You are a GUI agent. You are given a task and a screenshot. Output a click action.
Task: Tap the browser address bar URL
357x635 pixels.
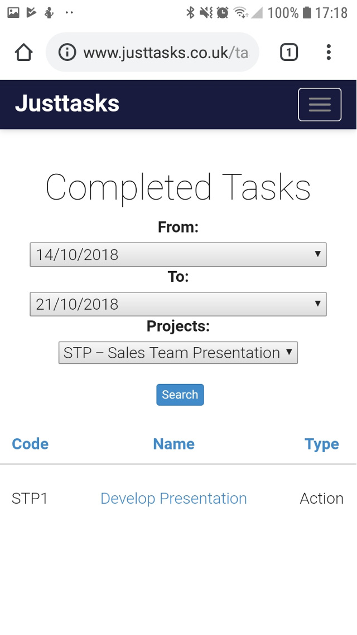(165, 53)
